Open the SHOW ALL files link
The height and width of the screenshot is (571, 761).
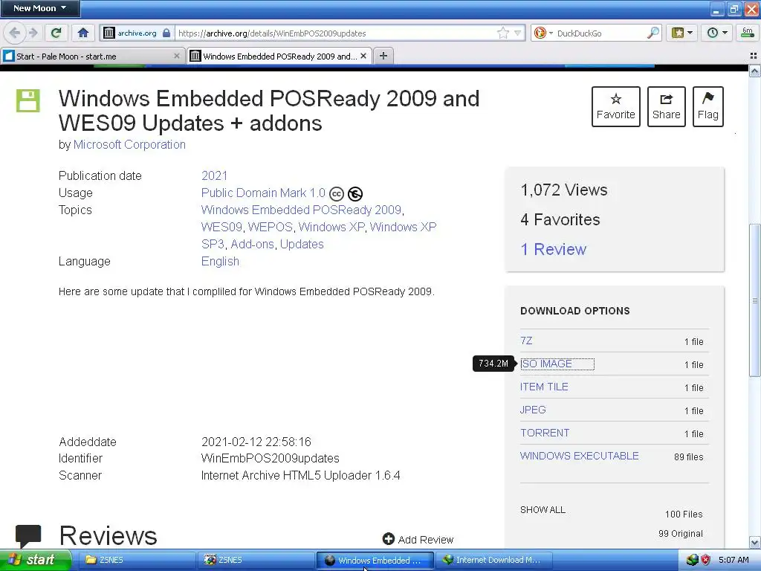click(543, 510)
